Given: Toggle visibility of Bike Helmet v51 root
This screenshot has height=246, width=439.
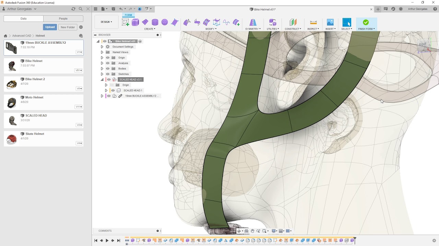Looking at the screenshot, I should (105, 41).
